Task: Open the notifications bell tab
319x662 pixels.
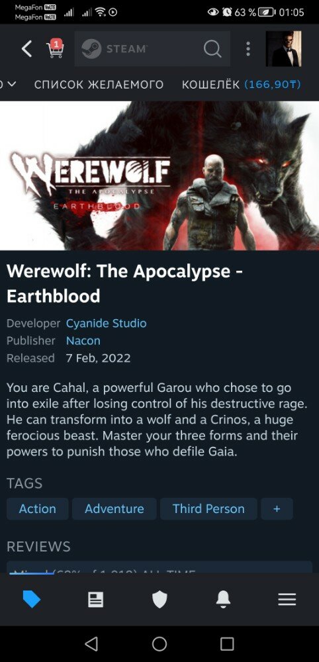Action: (223, 599)
